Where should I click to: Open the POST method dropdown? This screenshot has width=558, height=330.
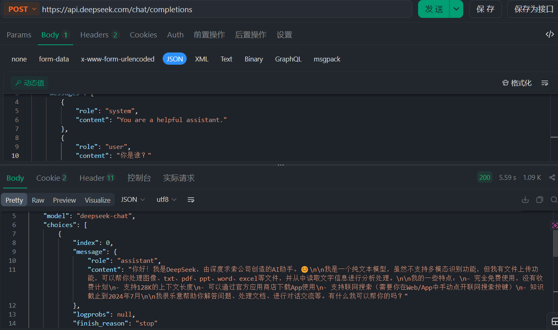(x=22, y=9)
